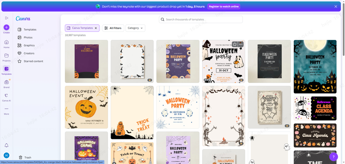Open the notifications bell
Viewport: 345px width, 164px height.
pos(6,145)
